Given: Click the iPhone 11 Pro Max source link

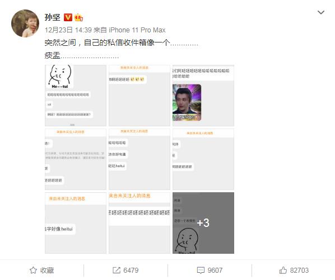Looking at the screenshot, I should pos(137,30).
